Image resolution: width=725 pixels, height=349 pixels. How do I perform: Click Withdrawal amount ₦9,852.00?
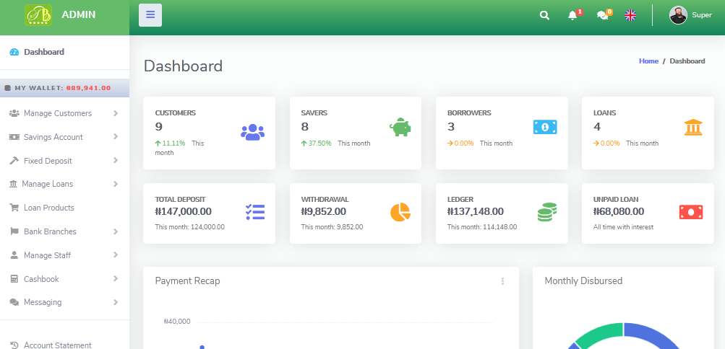[x=323, y=211]
